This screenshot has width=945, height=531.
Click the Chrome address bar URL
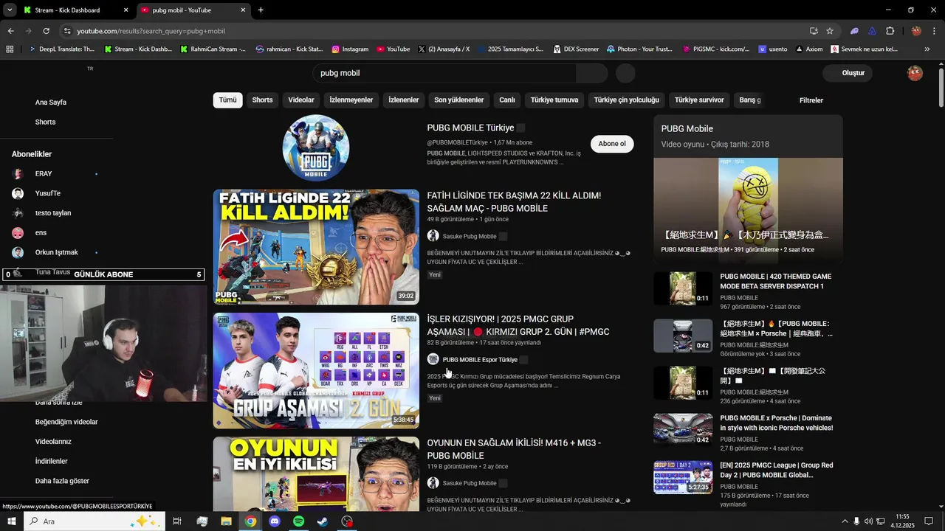(151, 31)
